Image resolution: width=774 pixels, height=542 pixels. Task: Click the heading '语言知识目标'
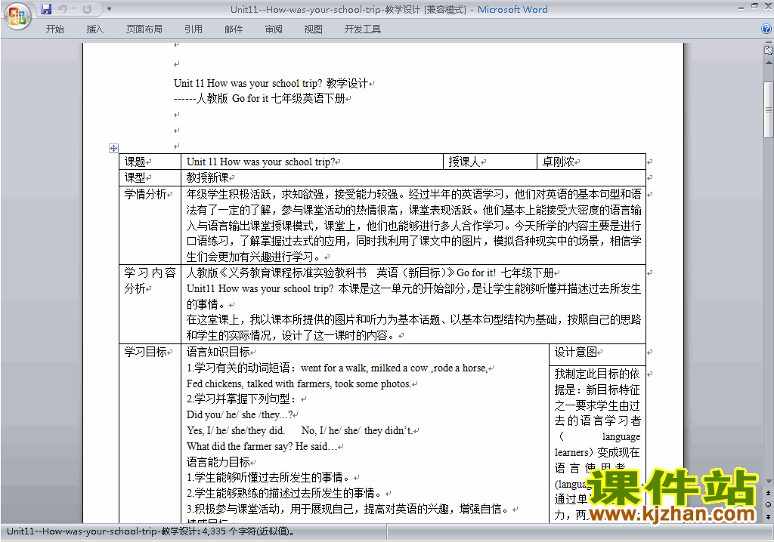tap(218, 352)
